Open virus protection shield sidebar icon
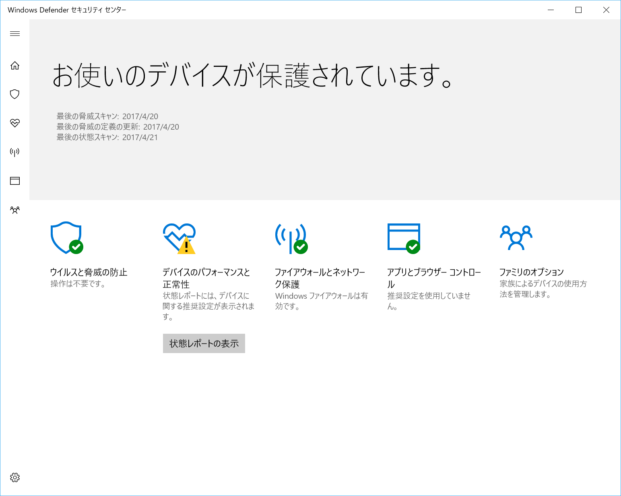The width and height of the screenshot is (621, 496). (15, 94)
